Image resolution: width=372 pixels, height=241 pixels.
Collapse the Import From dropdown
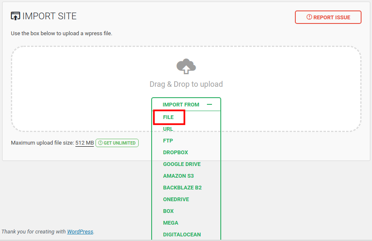coord(181,104)
